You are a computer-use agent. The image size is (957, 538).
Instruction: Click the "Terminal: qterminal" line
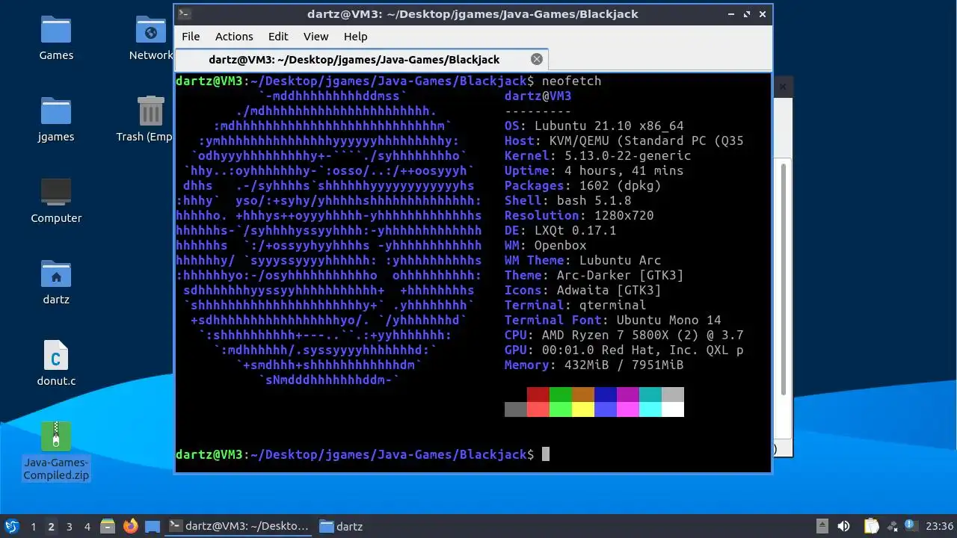[576, 305]
